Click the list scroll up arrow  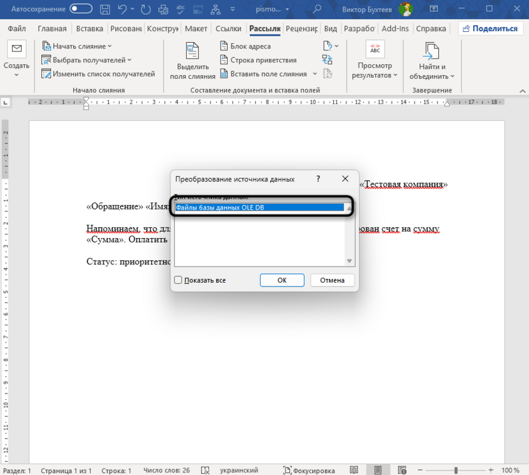point(350,208)
